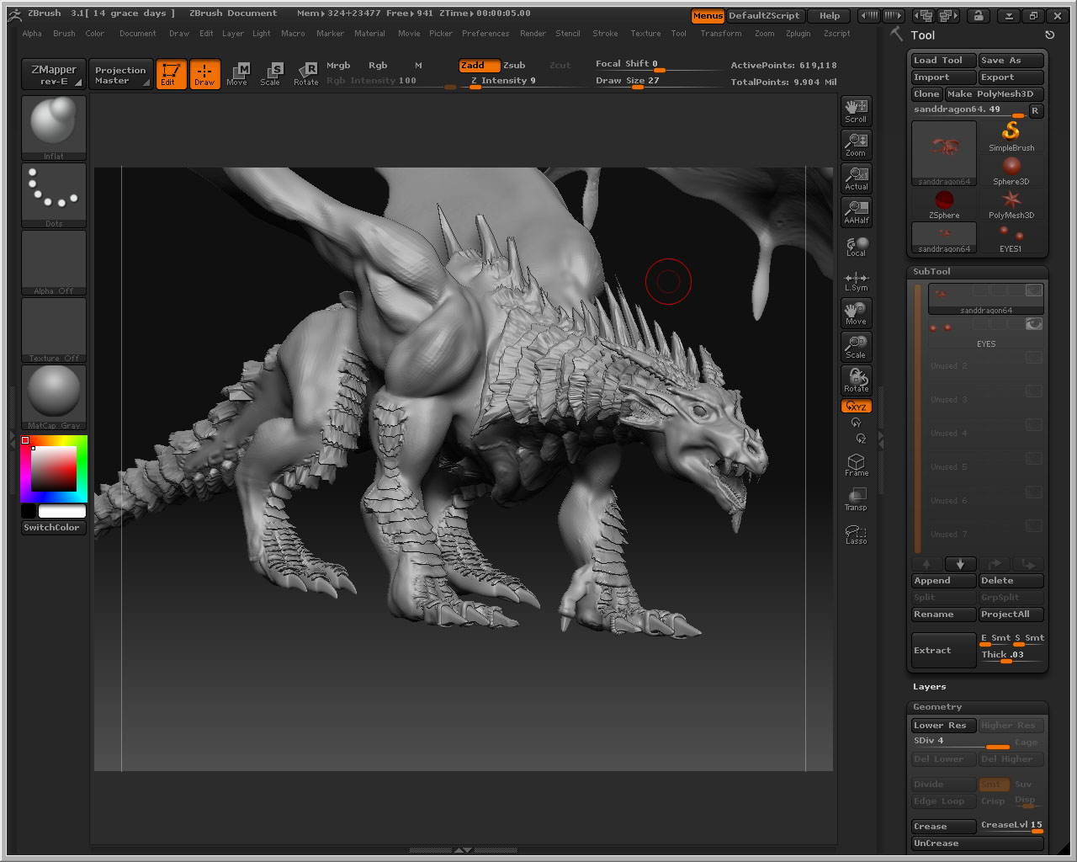Open the Document menu
The image size is (1077, 862).
138,34
